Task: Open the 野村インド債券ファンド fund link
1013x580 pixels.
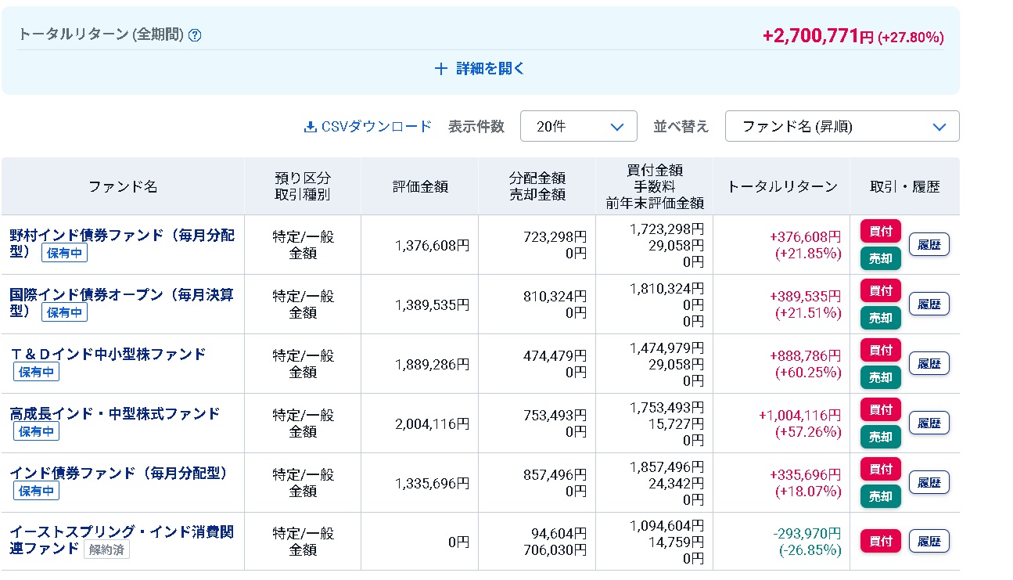Action: (x=121, y=236)
